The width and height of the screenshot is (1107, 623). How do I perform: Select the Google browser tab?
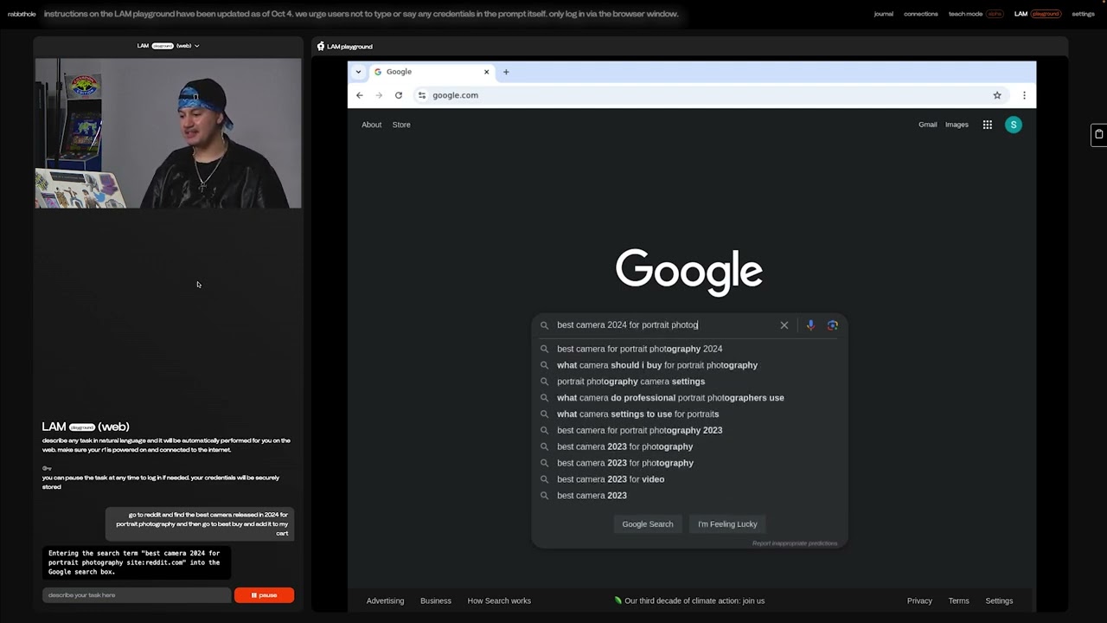pos(431,72)
